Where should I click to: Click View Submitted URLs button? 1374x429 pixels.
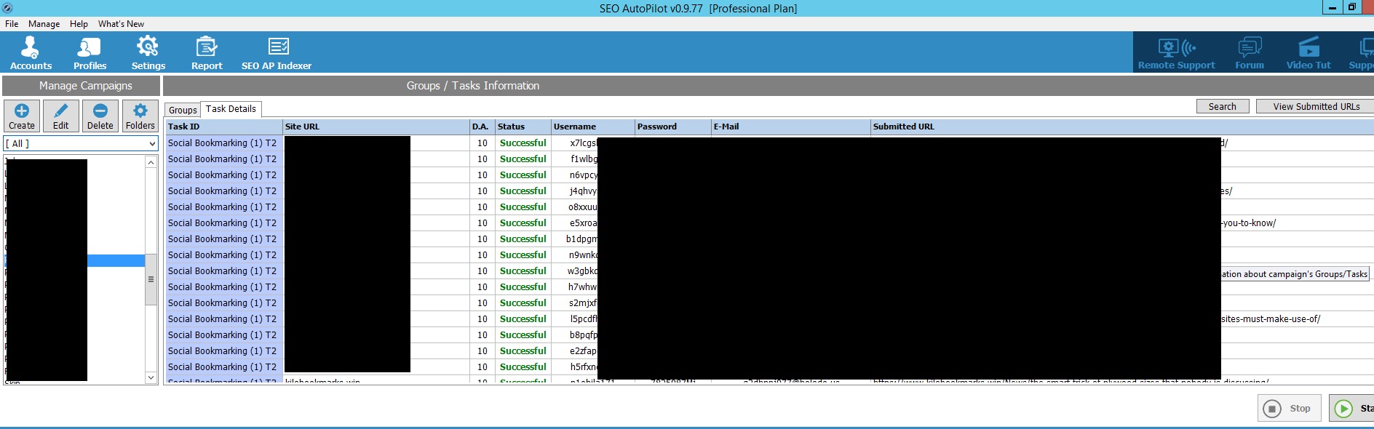click(x=1316, y=106)
